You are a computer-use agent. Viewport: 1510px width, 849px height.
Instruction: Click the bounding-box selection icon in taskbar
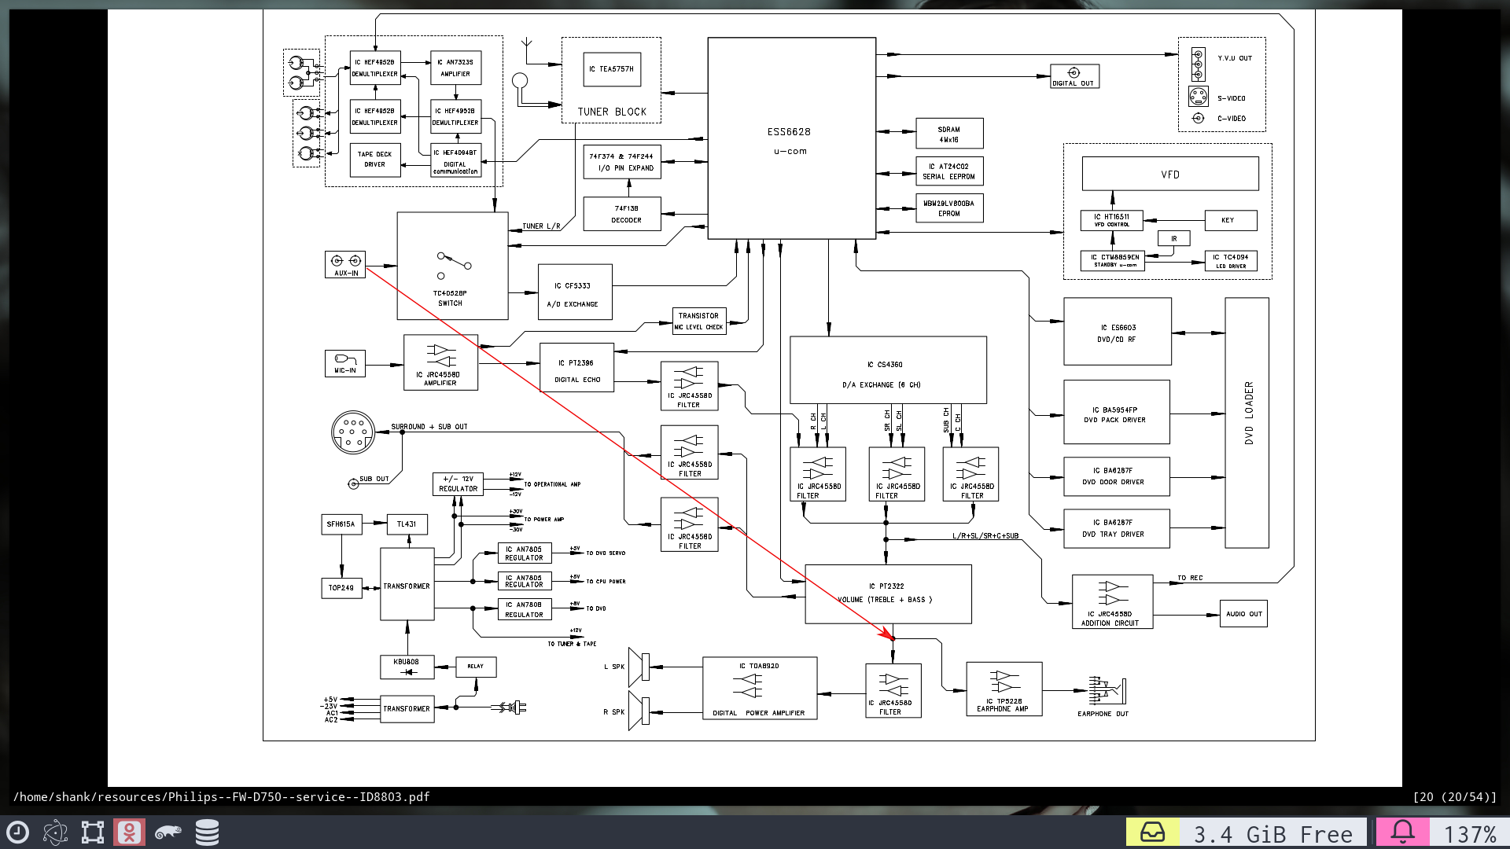(x=93, y=832)
